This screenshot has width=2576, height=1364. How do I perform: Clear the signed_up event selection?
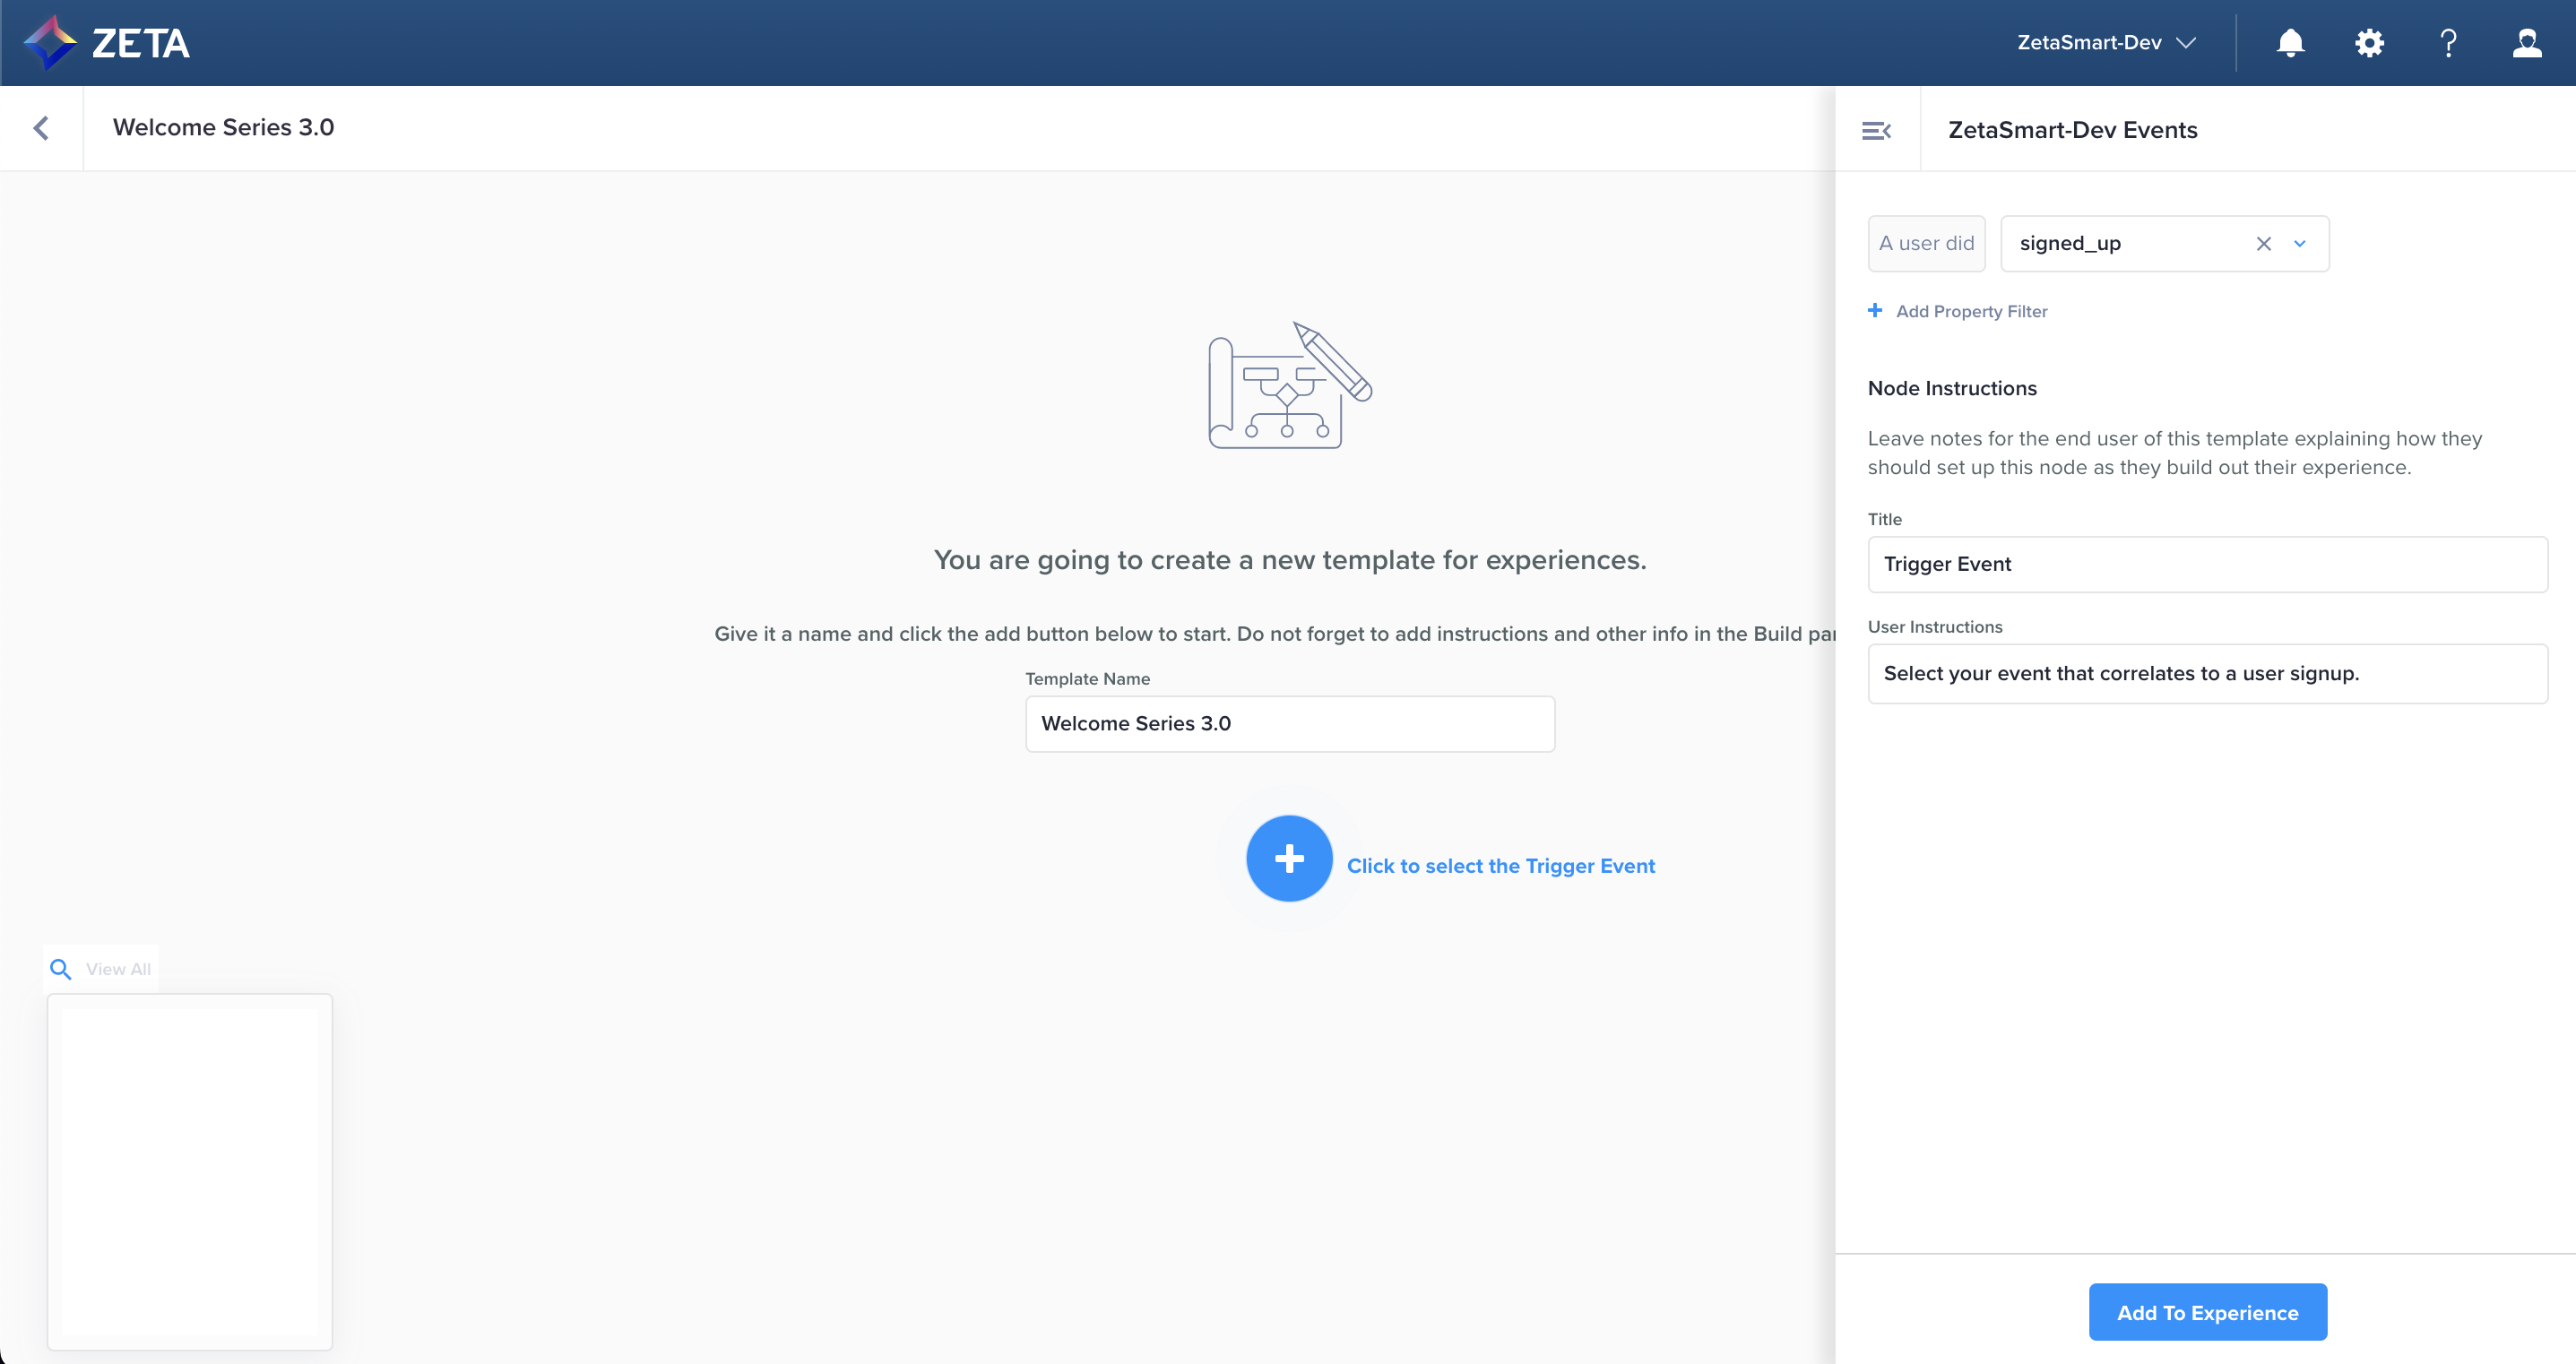(2264, 244)
